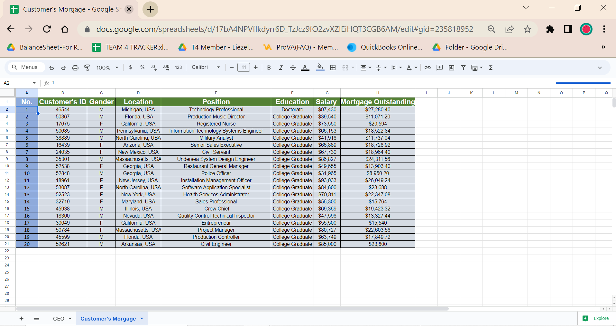Decrease font size with the minus button
Viewport: 616px width, 326px height.
(x=232, y=67)
